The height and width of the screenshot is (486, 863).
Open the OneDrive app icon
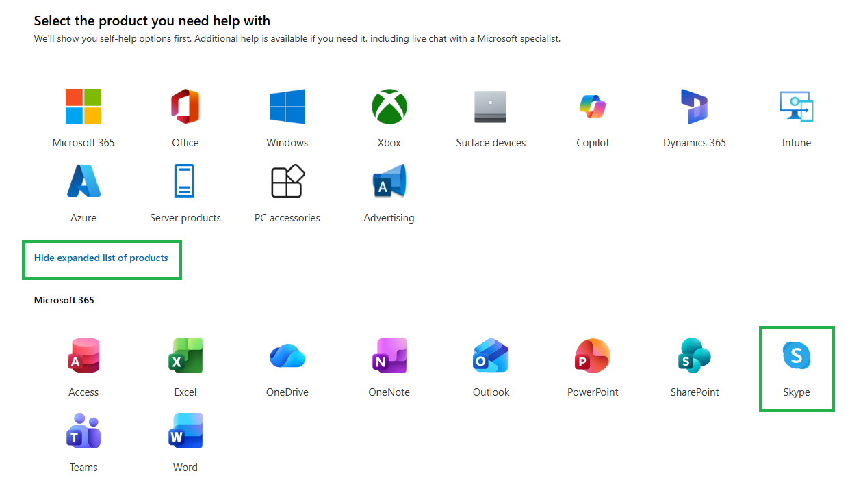287,355
